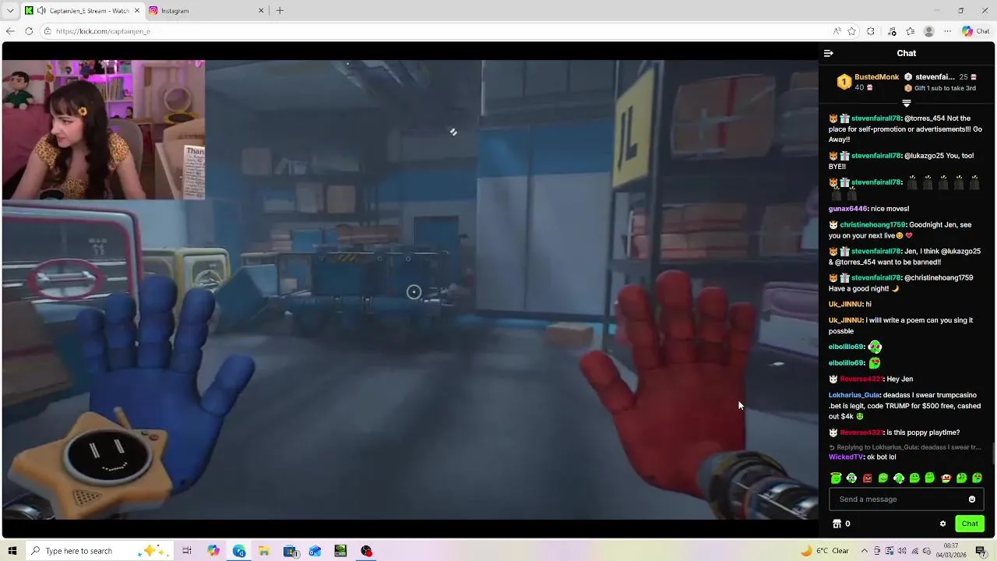Open Task View on taskbar
The height and width of the screenshot is (561, 997).
click(187, 551)
